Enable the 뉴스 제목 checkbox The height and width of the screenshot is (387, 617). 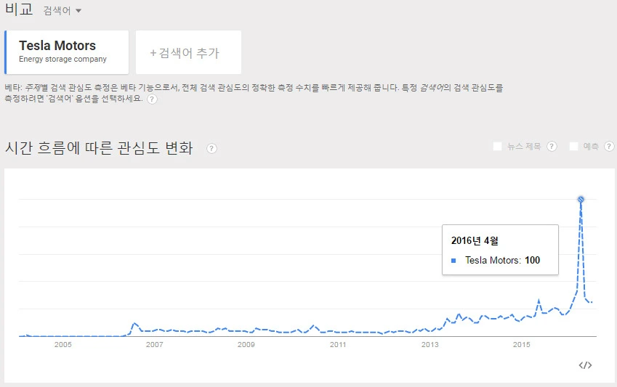tap(497, 147)
